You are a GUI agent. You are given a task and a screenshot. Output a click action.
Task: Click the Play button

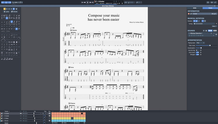click(87, 2)
